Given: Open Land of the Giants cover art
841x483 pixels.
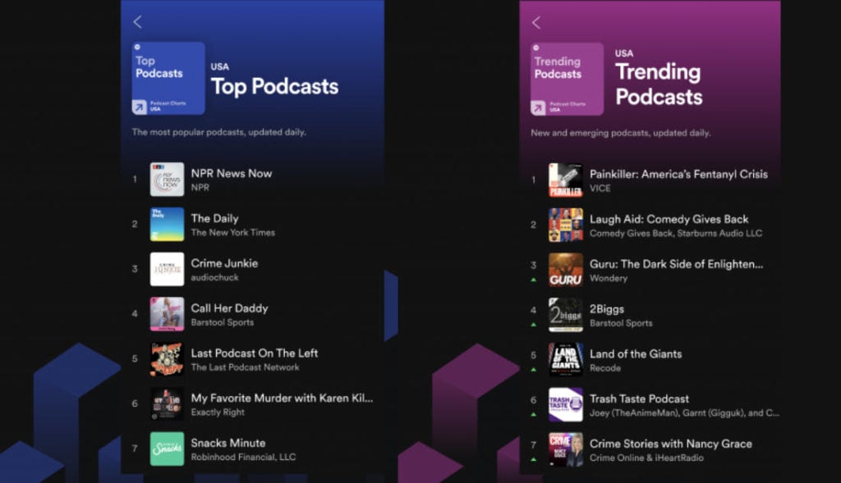Looking at the screenshot, I should tap(565, 360).
